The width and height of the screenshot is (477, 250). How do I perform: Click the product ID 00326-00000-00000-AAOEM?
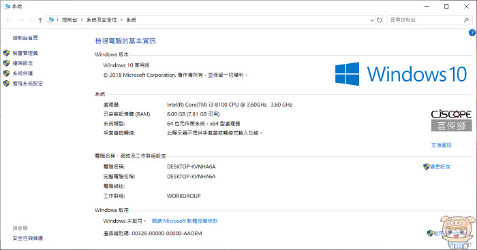(x=167, y=233)
